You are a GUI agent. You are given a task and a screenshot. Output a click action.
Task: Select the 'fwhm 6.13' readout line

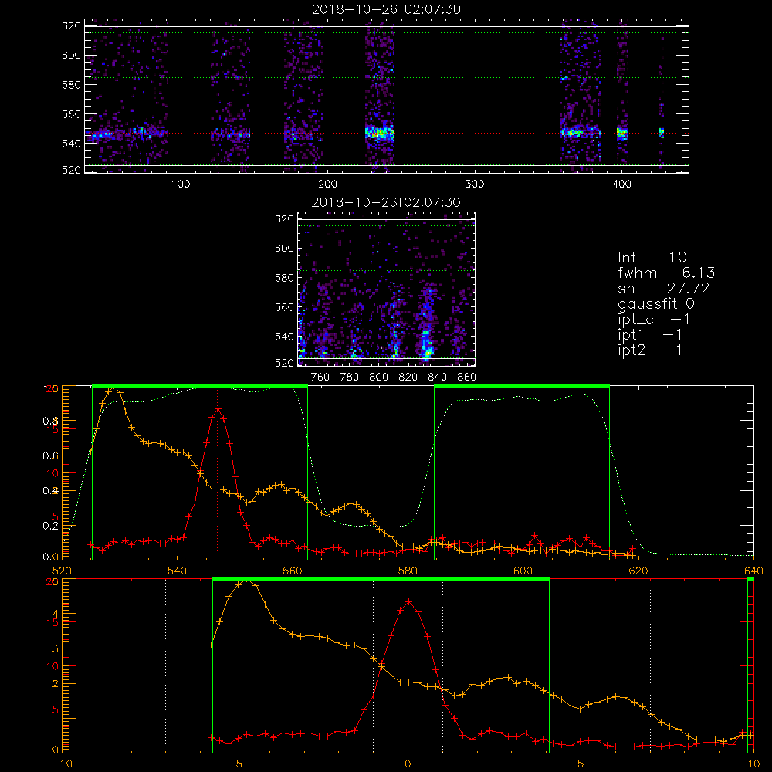tap(666, 273)
